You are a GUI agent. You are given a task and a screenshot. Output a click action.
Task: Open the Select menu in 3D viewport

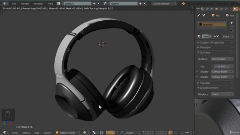(26, 133)
